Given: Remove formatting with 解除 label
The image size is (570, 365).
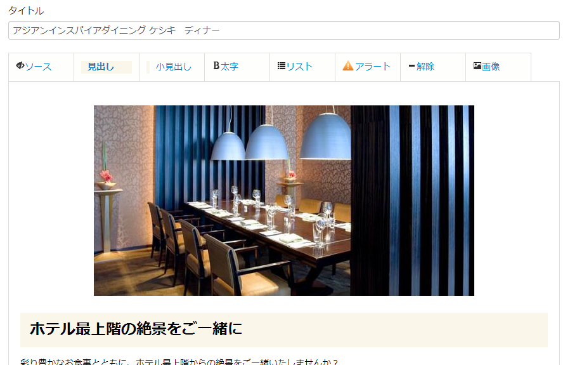Looking at the screenshot, I should pyautogui.click(x=425, y=67).
